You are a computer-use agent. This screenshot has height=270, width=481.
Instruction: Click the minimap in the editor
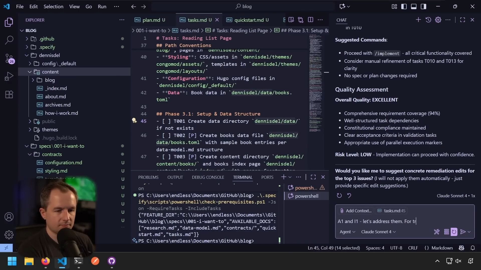(315, 82)
